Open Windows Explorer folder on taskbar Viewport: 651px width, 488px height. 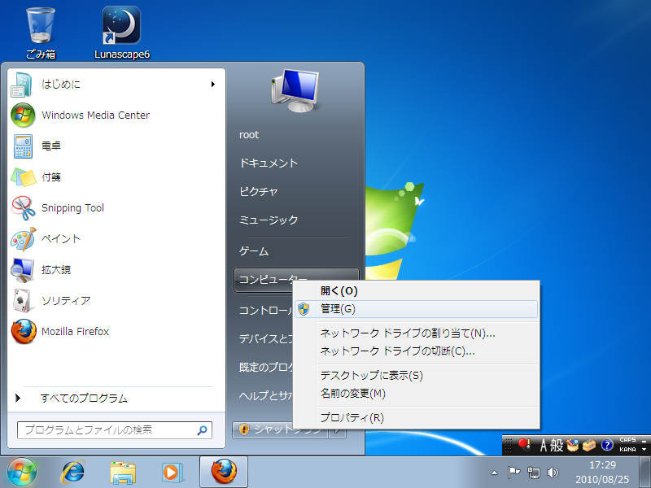tap(123, 473)
